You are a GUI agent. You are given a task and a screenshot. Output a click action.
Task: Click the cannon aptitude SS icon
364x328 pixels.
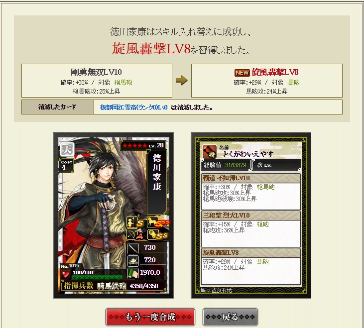coord(157,235)
